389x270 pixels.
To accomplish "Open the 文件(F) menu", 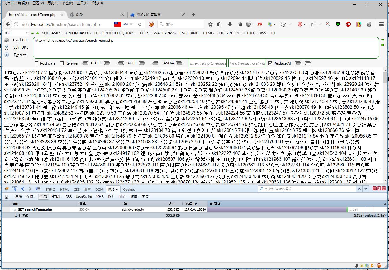I will (9, 3).
